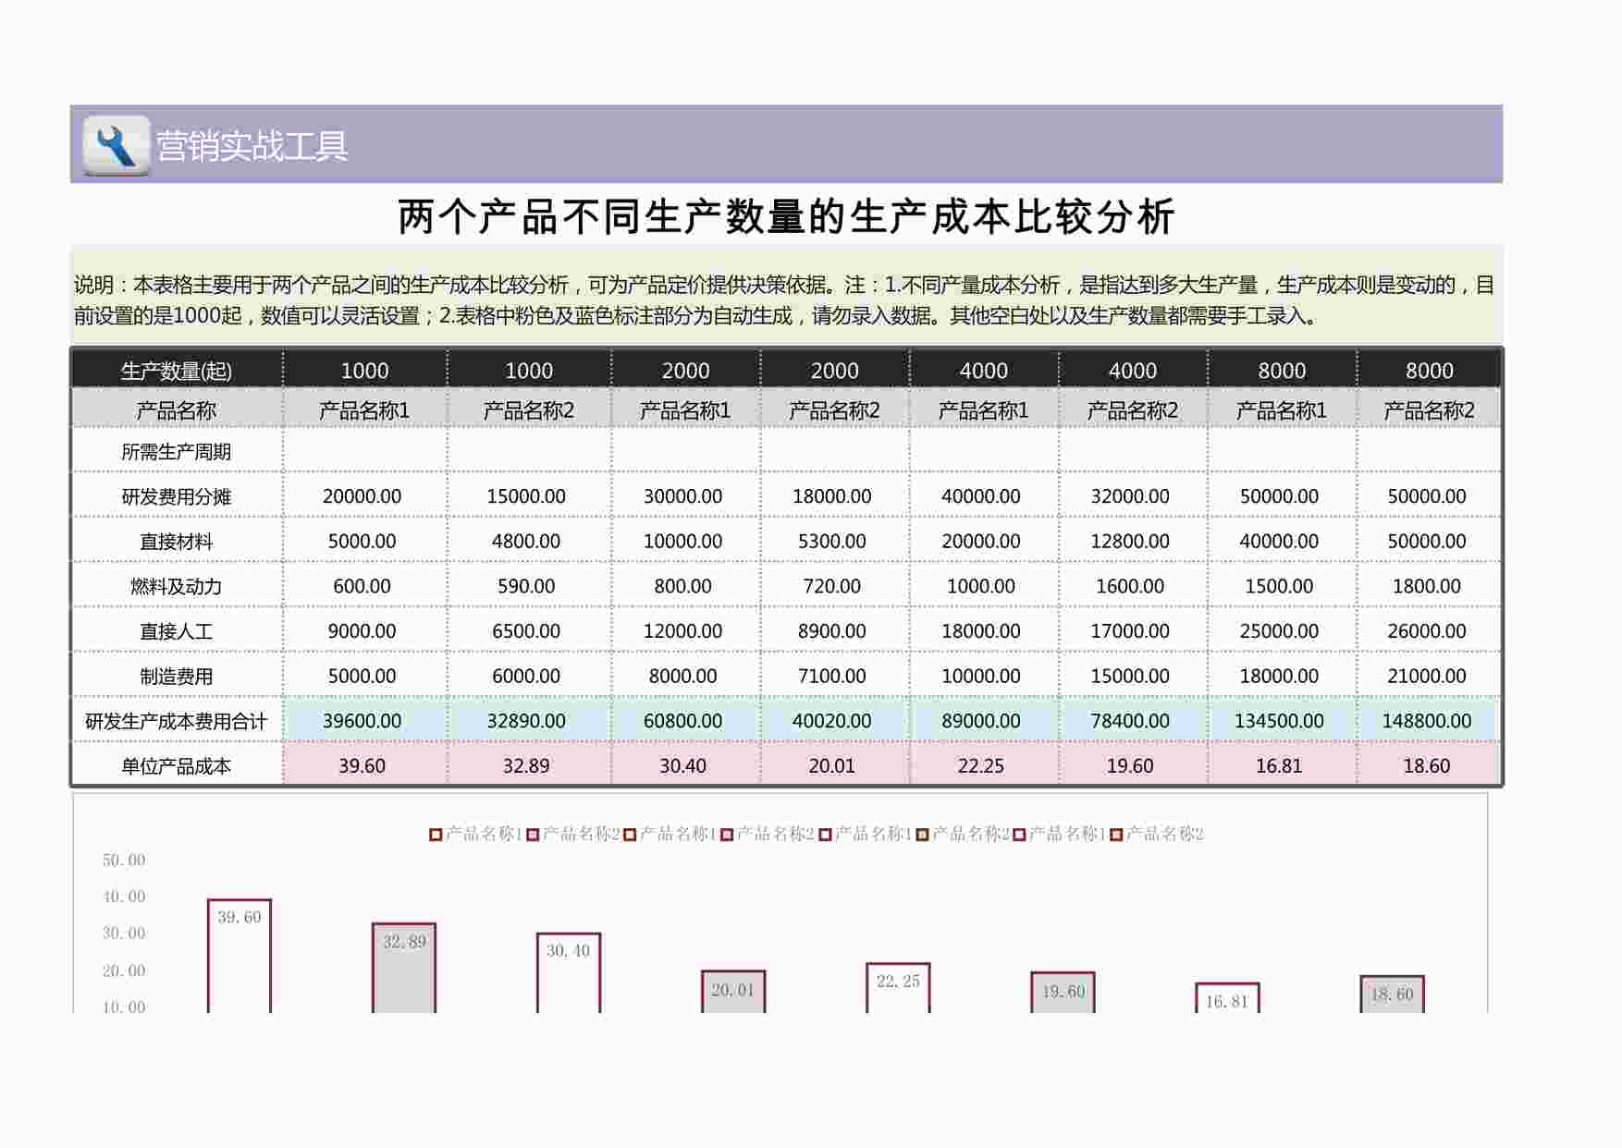The height and width of the screenshot is (1148, 1622).
Task: Select the 研发费用分摊 row label
Action: (177, 496)
